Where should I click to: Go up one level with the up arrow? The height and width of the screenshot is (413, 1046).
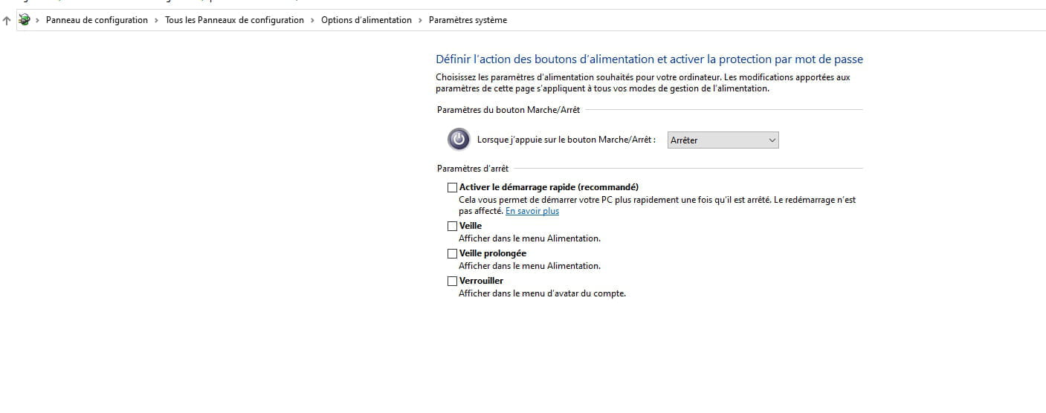tap(7, 21)
